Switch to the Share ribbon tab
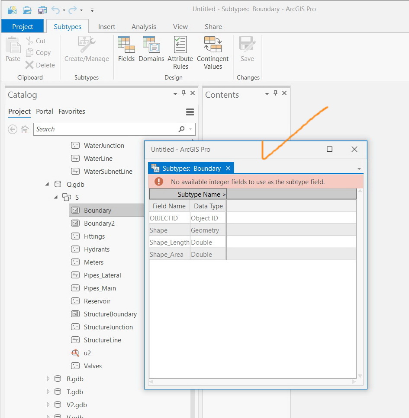Screen dimensions: 409x418 coord(213,27)
